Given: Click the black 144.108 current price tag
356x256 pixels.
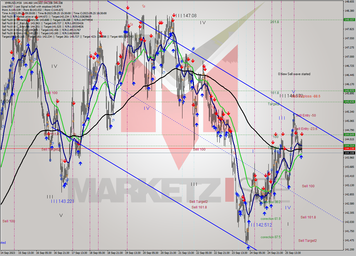Looking at the screenshot, I should coord(349,153).
